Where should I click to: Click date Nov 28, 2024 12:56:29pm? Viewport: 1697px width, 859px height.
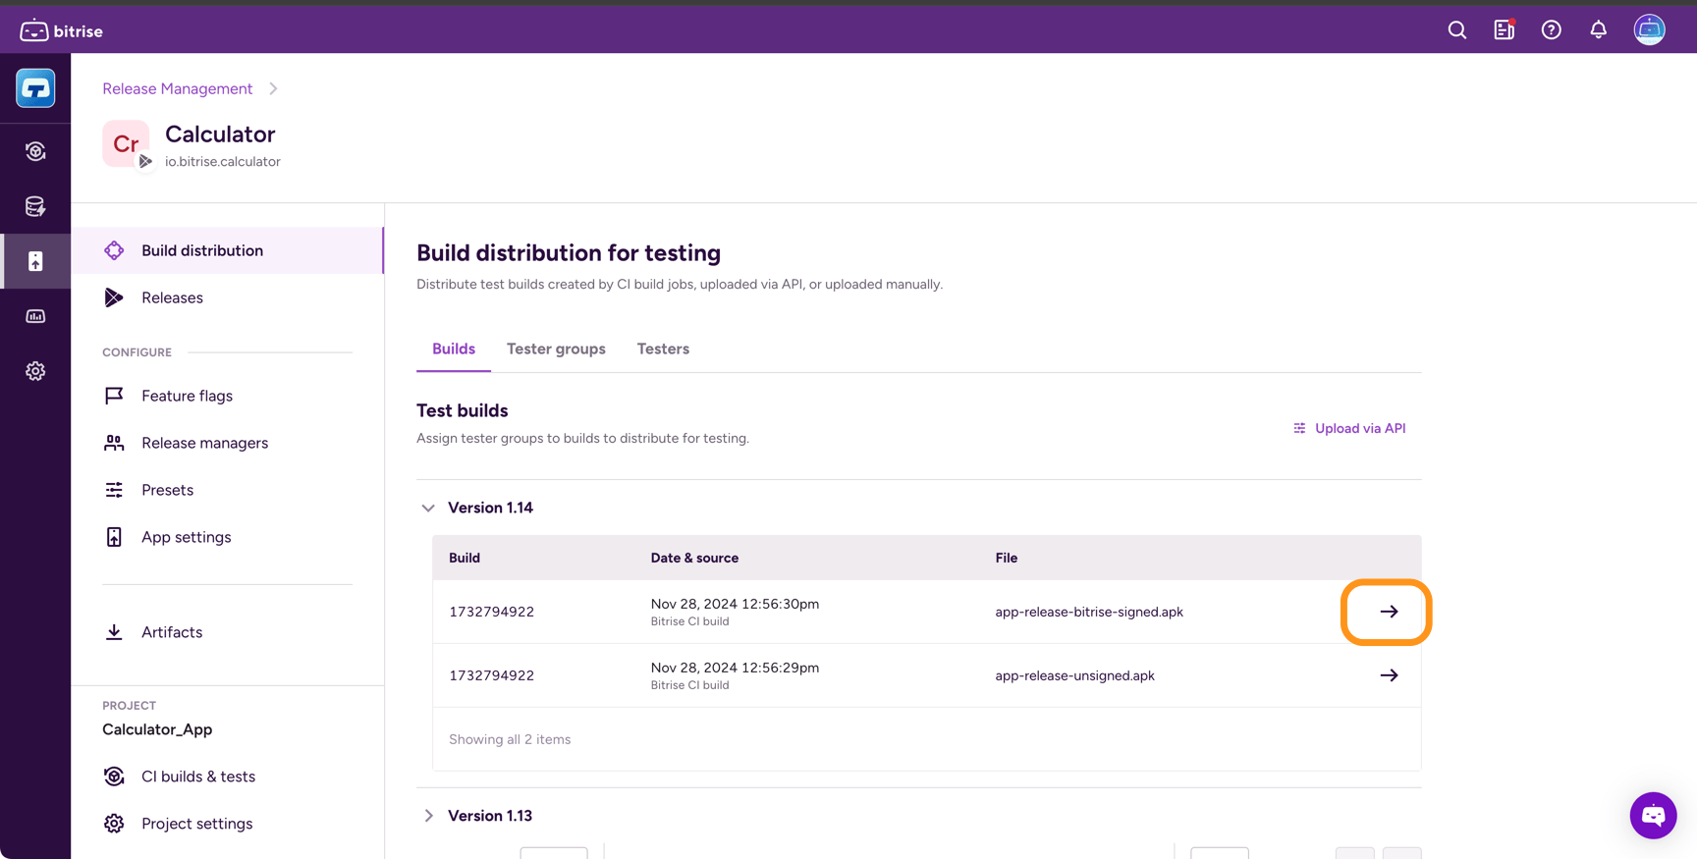[x=735, y=668]
